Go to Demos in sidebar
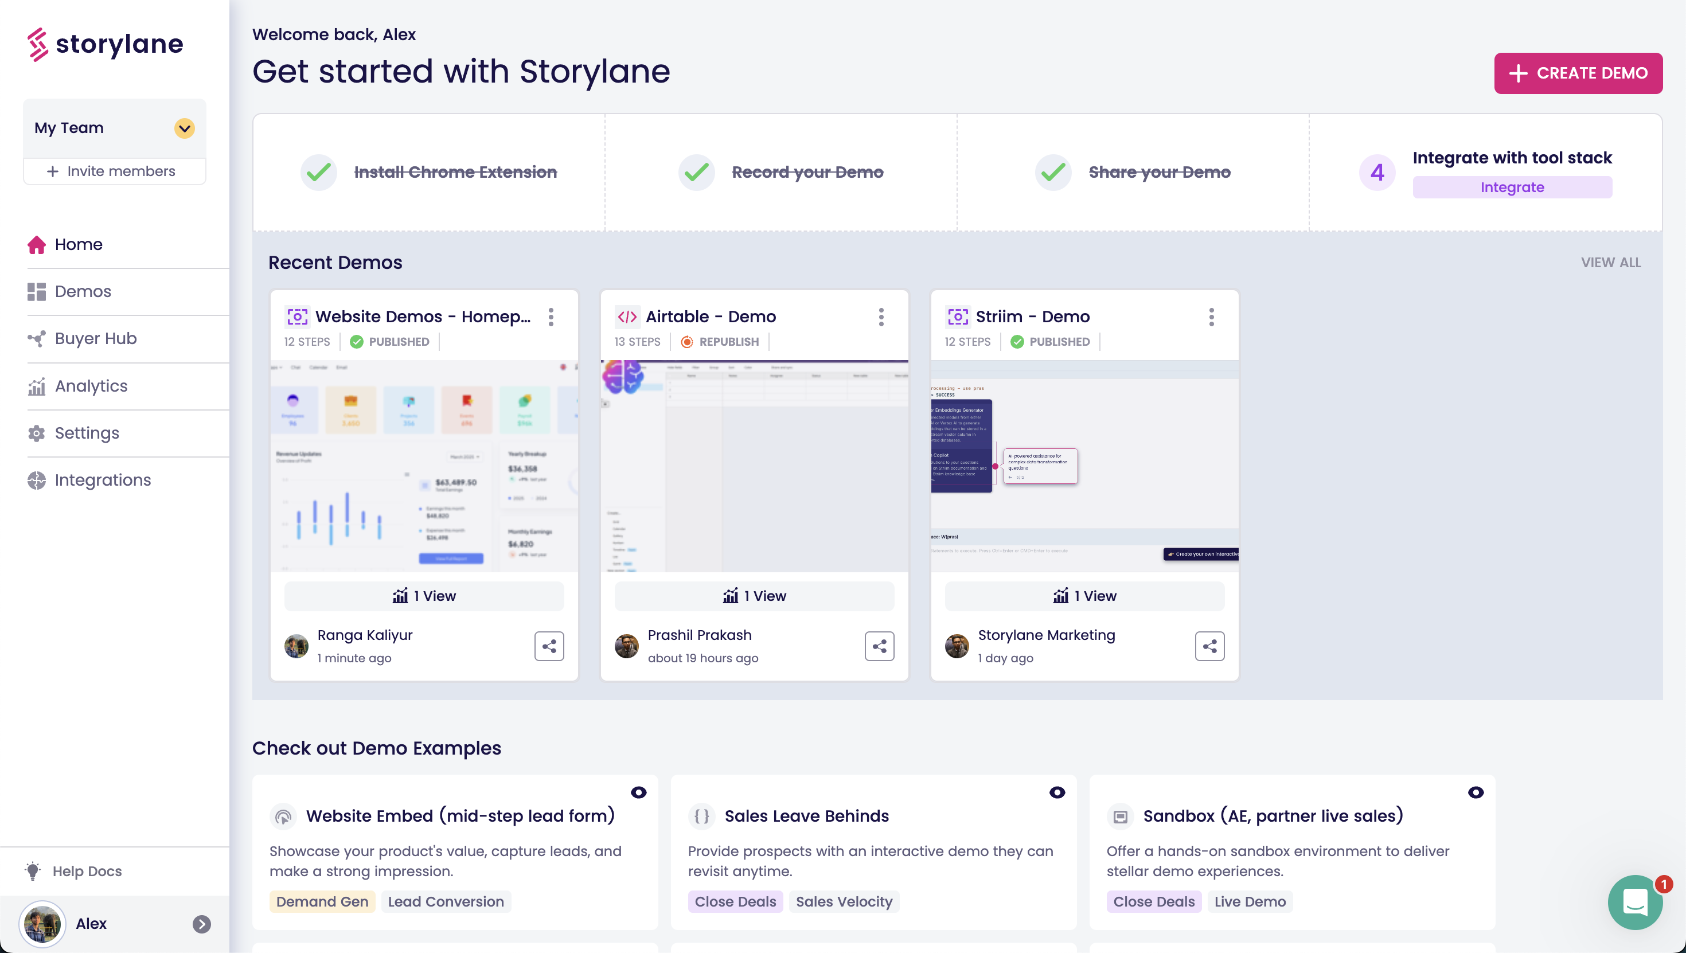Image resolution: width=1686 pixels, height=953 pixels. (83, 291)
